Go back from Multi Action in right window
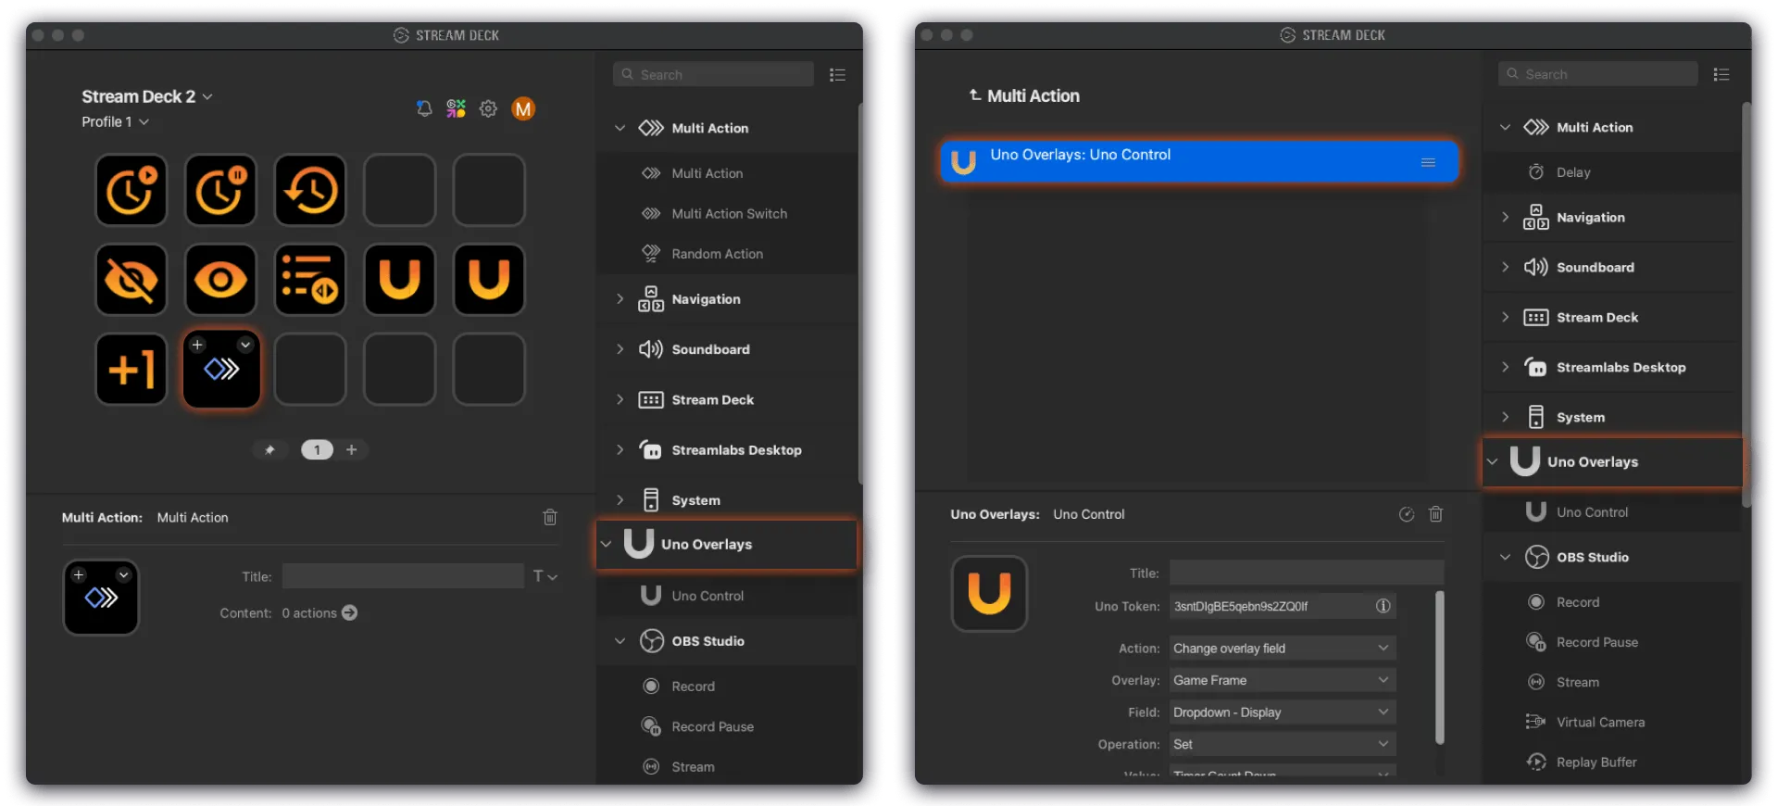Image resolution: width=1778 pixels, height=806 pixels. 975,95
